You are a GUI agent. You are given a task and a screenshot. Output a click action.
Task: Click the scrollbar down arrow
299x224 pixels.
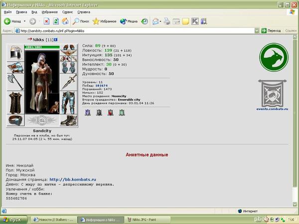tap(295, 204)
